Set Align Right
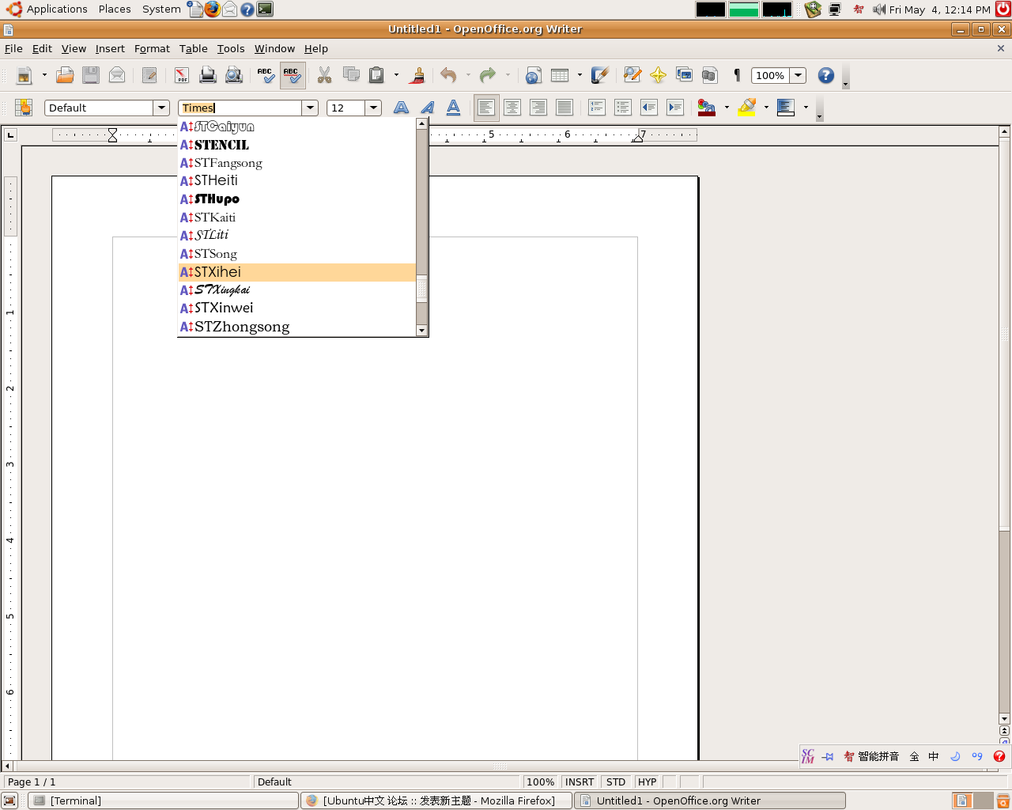Image resolution: width=1012 pixels, height=810 pixels. tap(538, 108)
